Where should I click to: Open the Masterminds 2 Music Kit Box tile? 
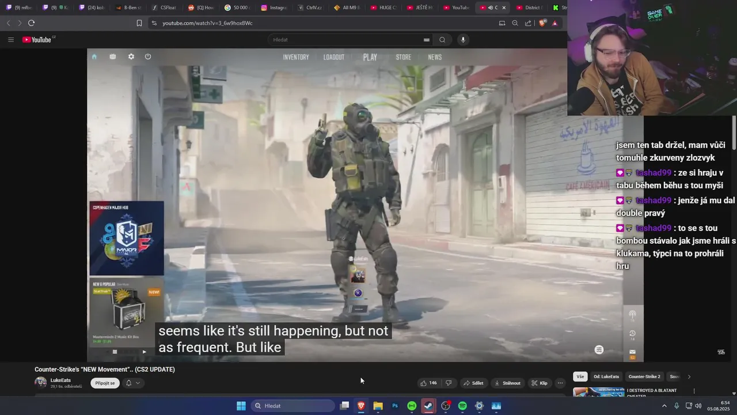tap(127, 311)
